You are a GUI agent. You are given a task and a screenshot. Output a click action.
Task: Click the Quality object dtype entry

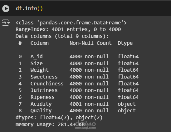click(x=127, y=111)
